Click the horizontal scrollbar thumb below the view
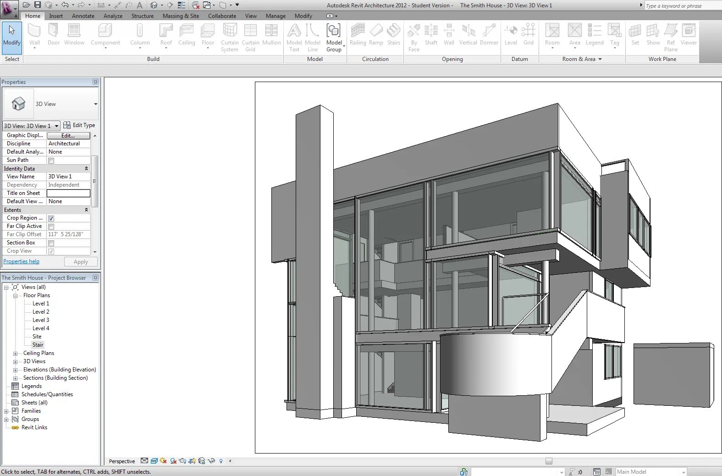 click(549, 461)
